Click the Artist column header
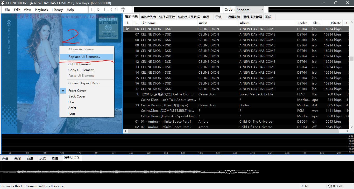The image size is (354, 189). [203, 23]
